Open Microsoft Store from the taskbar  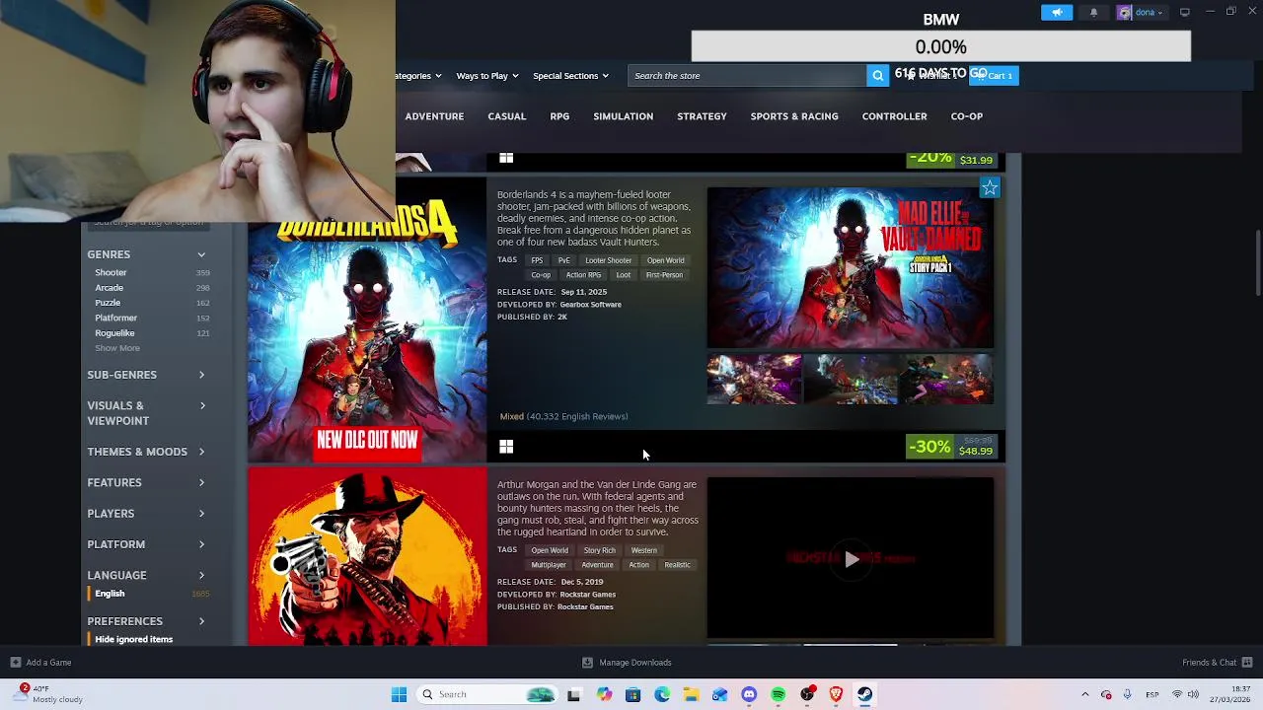pos(632,694)
